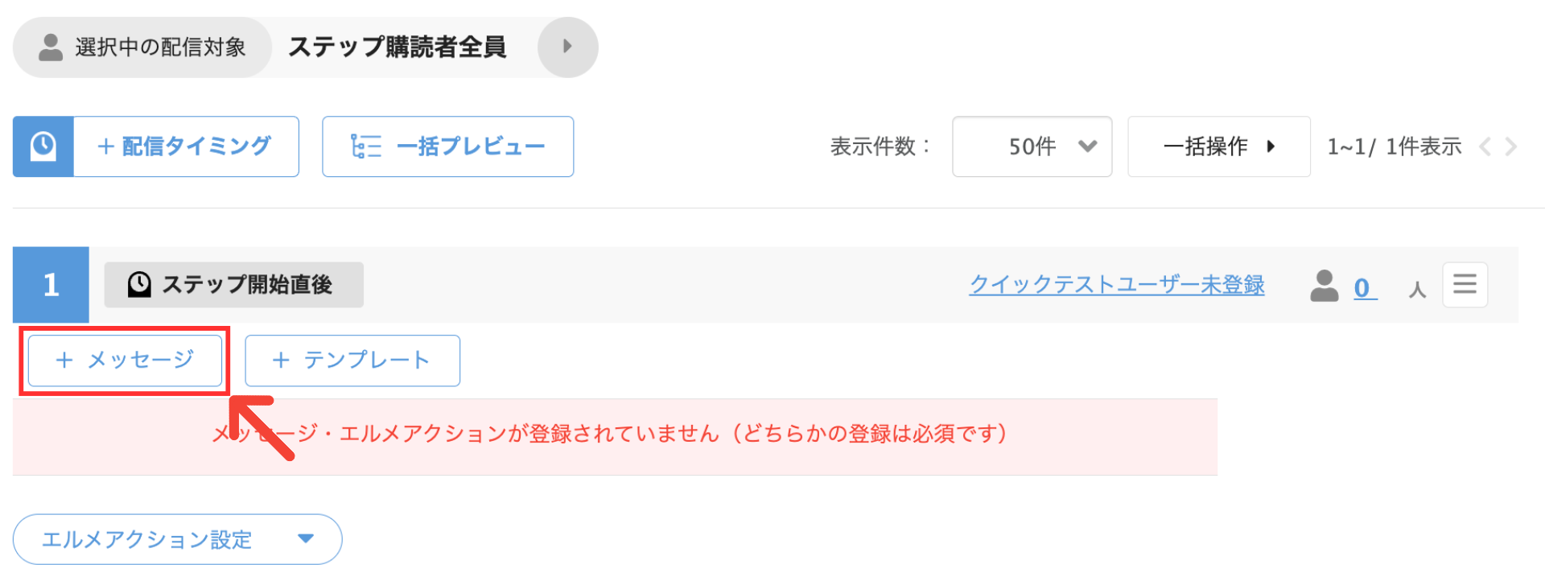Select the ステップ開始直後 timing label
The image size is (1545, 581).
(x=233, y=285)
